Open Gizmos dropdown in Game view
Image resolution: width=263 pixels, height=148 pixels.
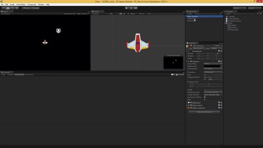(85, 14)
